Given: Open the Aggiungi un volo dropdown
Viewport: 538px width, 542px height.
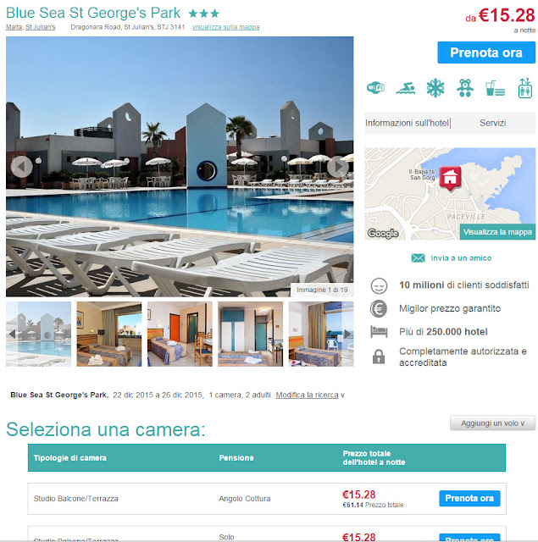Looking at the screenshot, I should 492,423.
